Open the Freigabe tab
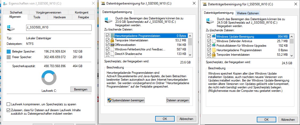The height and width of the screenshot is (125, 300). (x=83, y=17)
